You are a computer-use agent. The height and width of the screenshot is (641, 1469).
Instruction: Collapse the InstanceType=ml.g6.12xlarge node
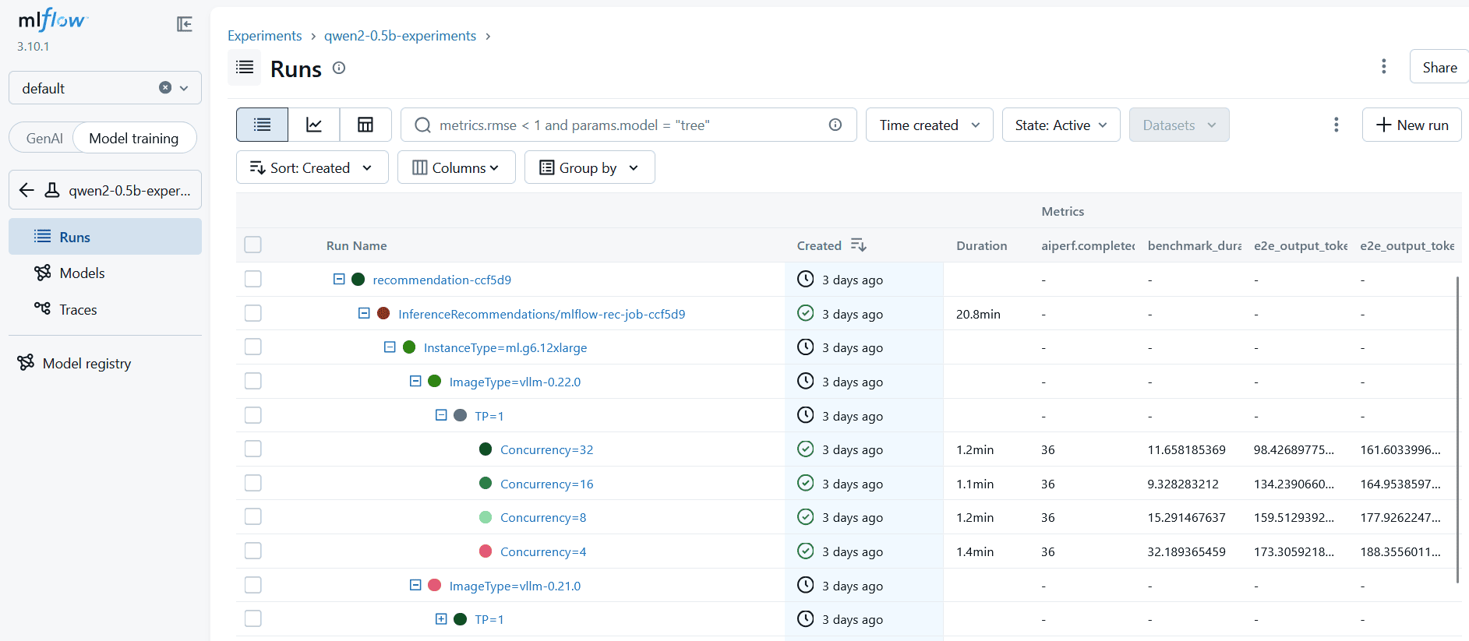click(390, 347)
